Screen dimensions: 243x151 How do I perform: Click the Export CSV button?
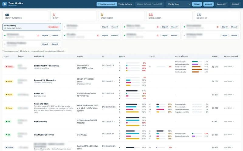222,4
